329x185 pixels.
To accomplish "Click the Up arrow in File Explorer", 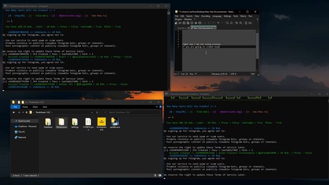I will 26,113.
